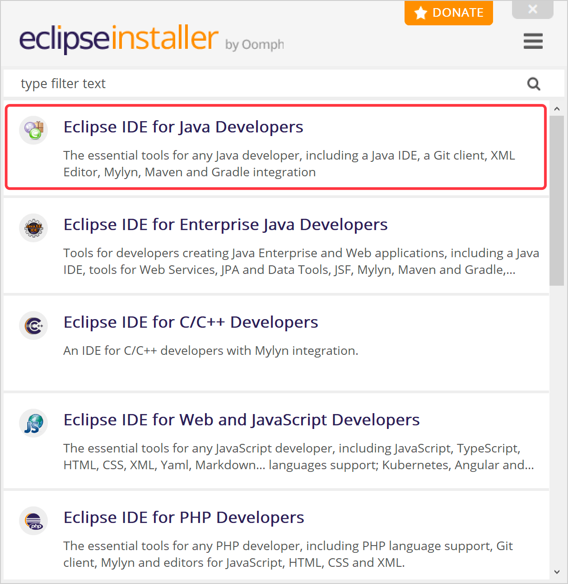Click the JavaScript developer description text
Viewport: 568px width, 584px height.
(x=299, y=457)
